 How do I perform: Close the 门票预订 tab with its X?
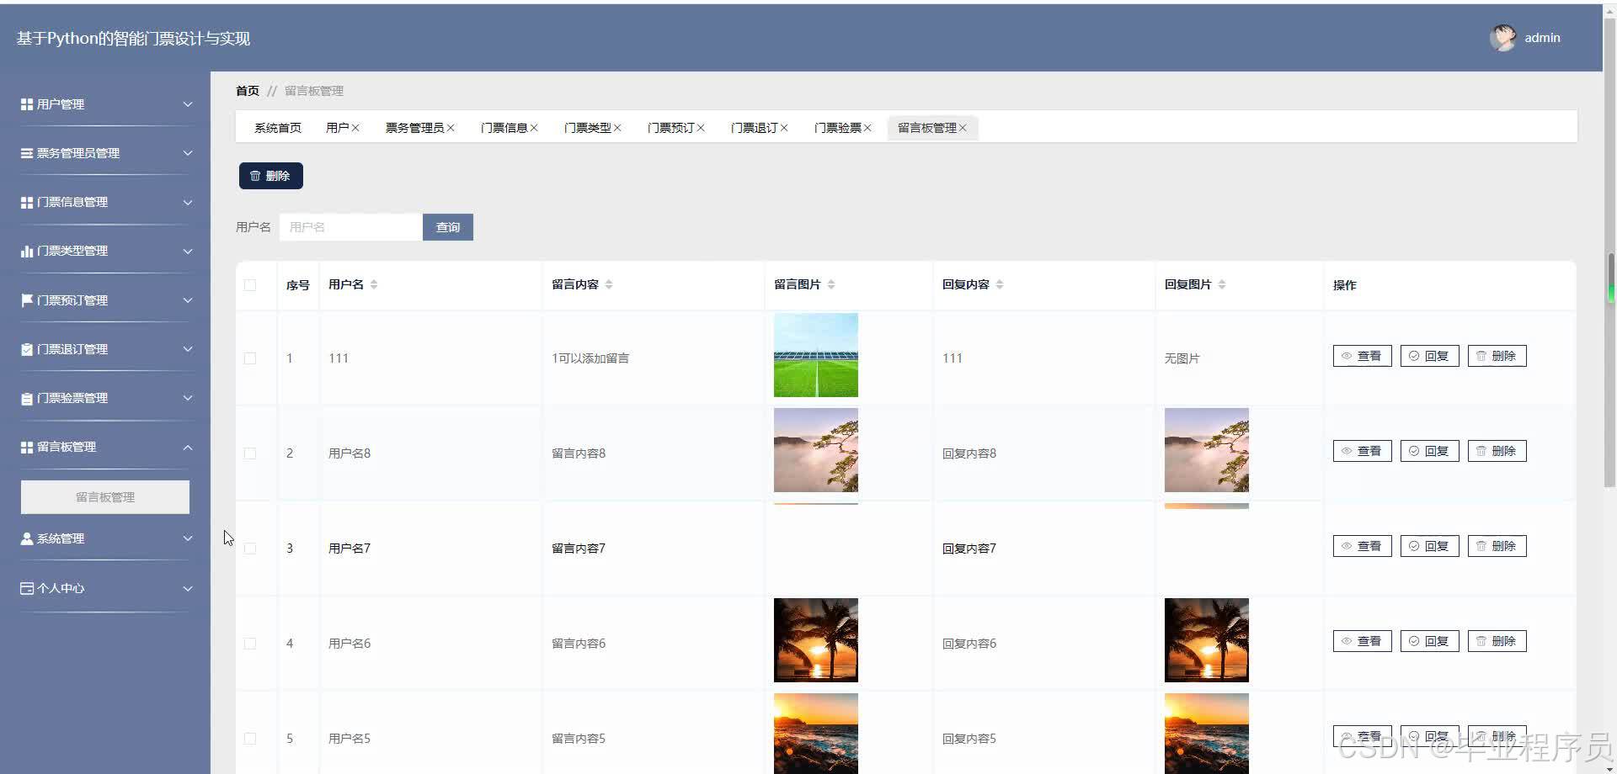pos(701,128)
